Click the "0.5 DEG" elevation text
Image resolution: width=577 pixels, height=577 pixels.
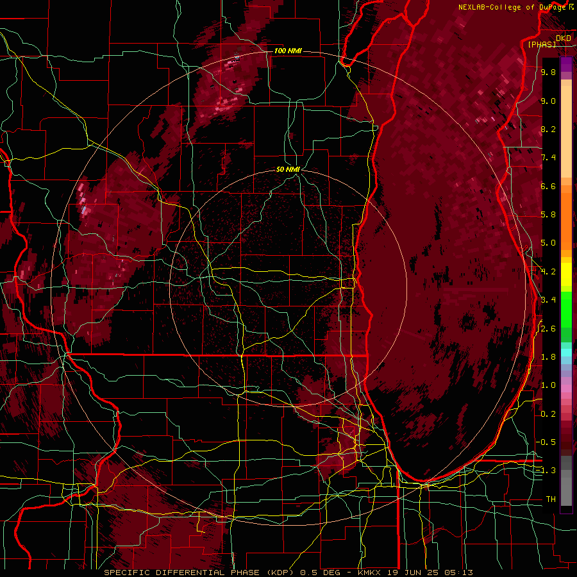click(319, 573)
